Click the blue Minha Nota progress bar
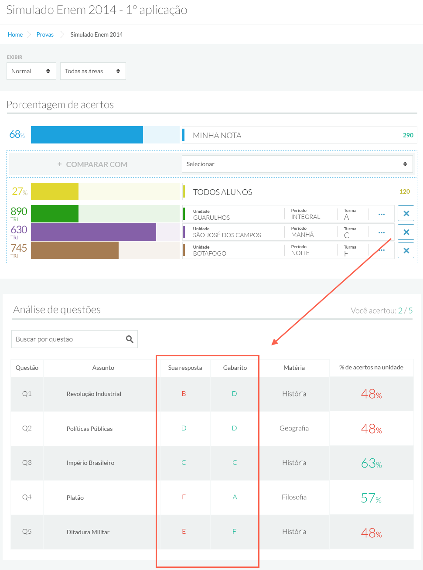 (87, 135)
